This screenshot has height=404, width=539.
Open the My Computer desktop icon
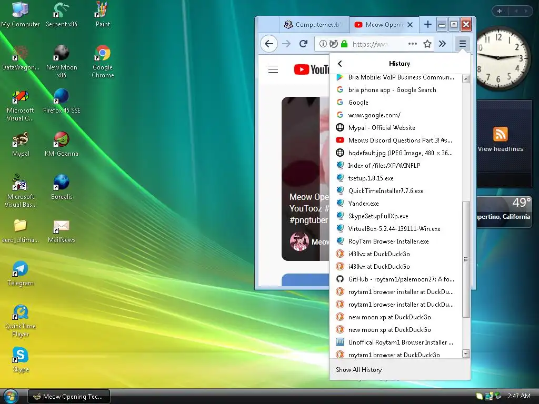(21, 15)
